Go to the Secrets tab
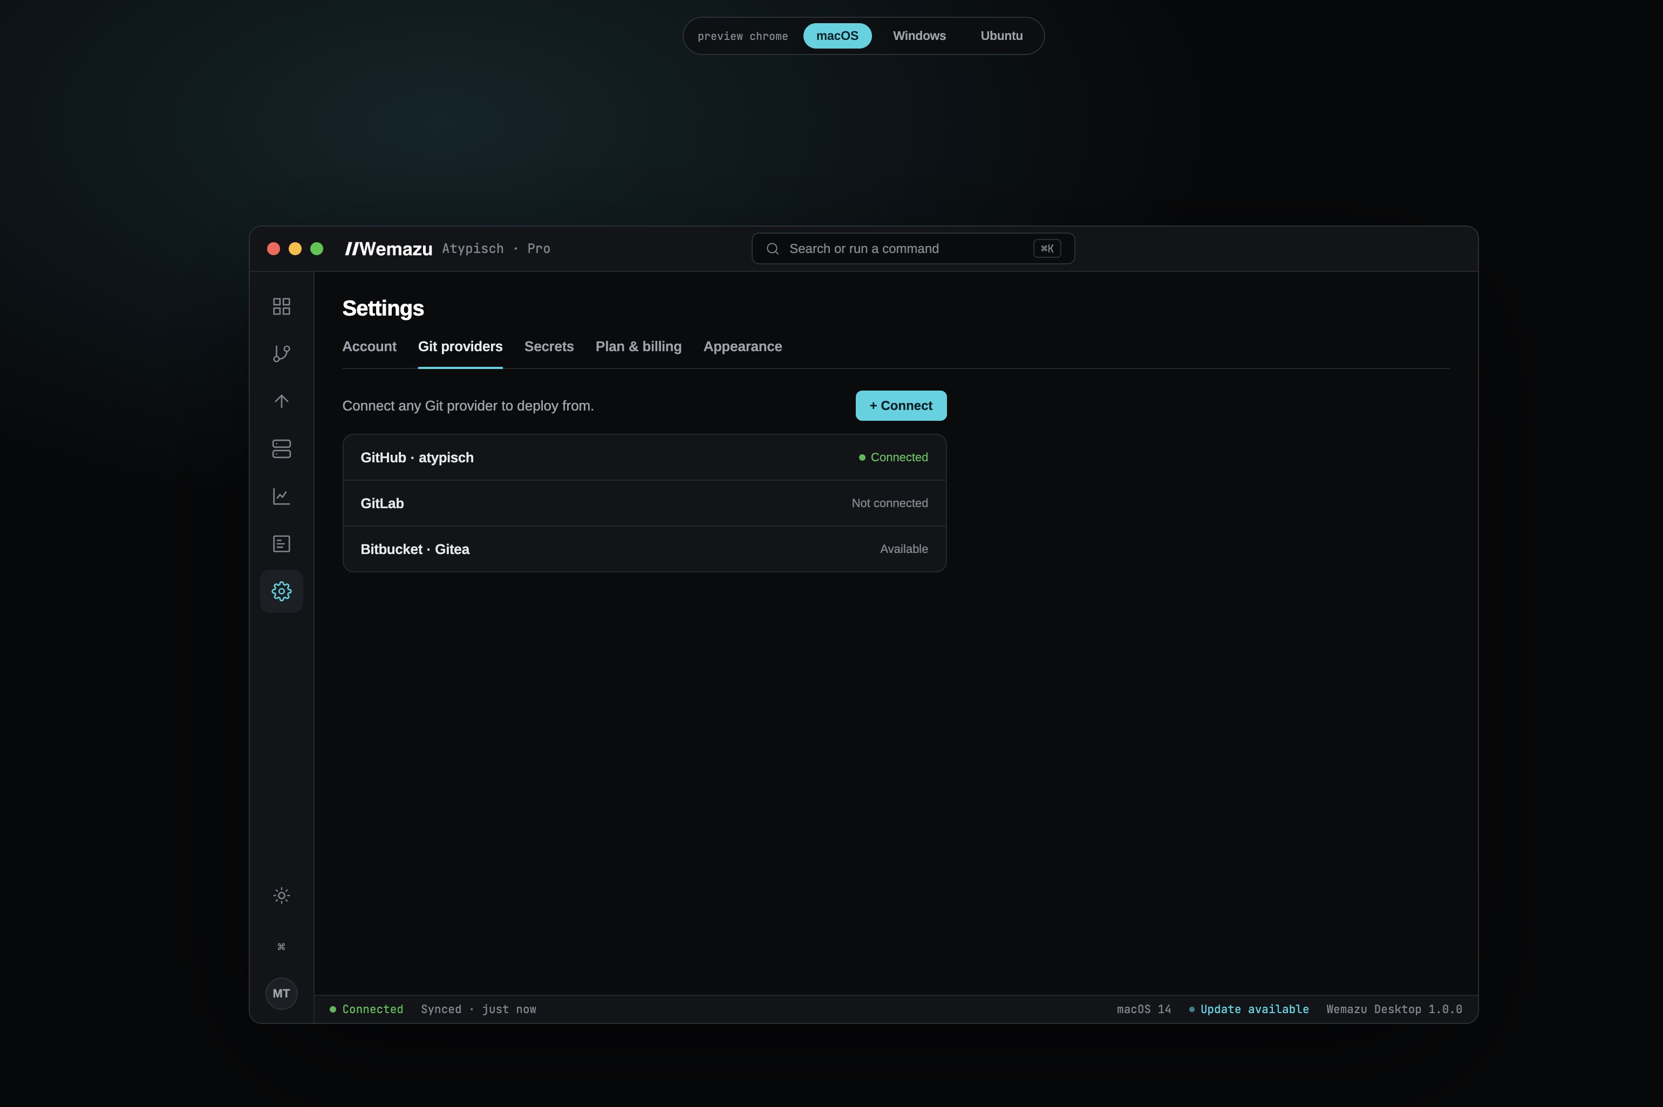 (x=549, y=347)
